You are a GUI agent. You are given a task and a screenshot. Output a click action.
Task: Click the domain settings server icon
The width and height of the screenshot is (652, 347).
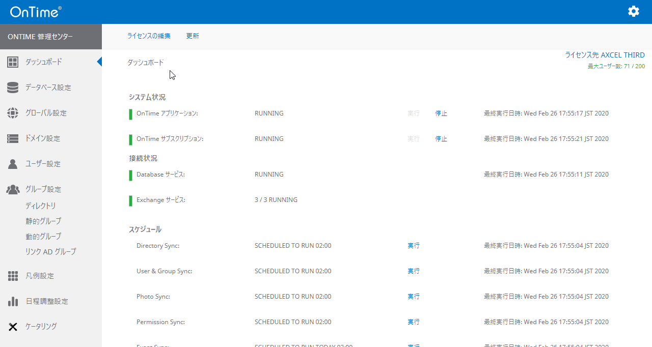click(x=13, y=138)
